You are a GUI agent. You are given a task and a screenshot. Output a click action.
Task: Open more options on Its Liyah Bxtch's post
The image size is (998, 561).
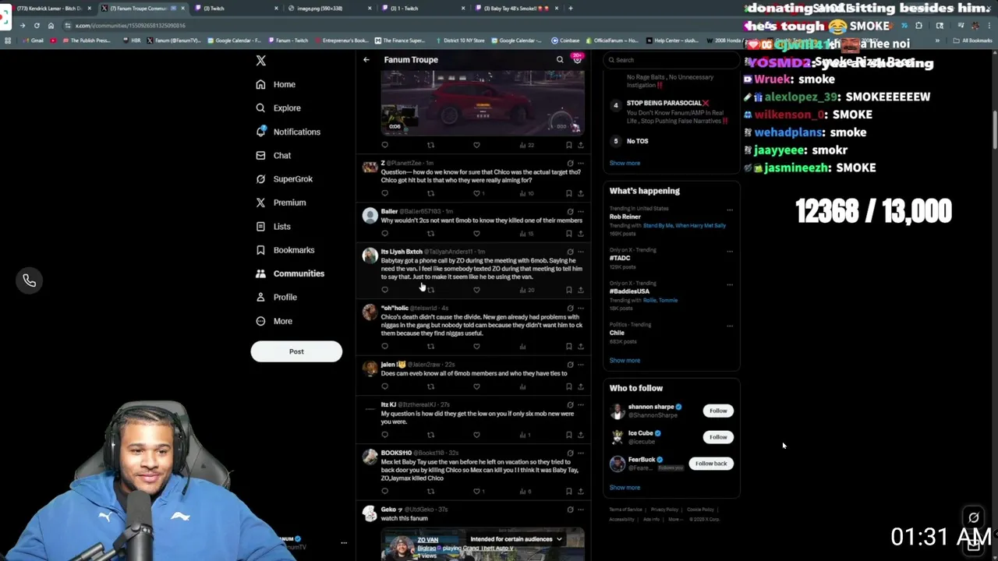point(580,252)
